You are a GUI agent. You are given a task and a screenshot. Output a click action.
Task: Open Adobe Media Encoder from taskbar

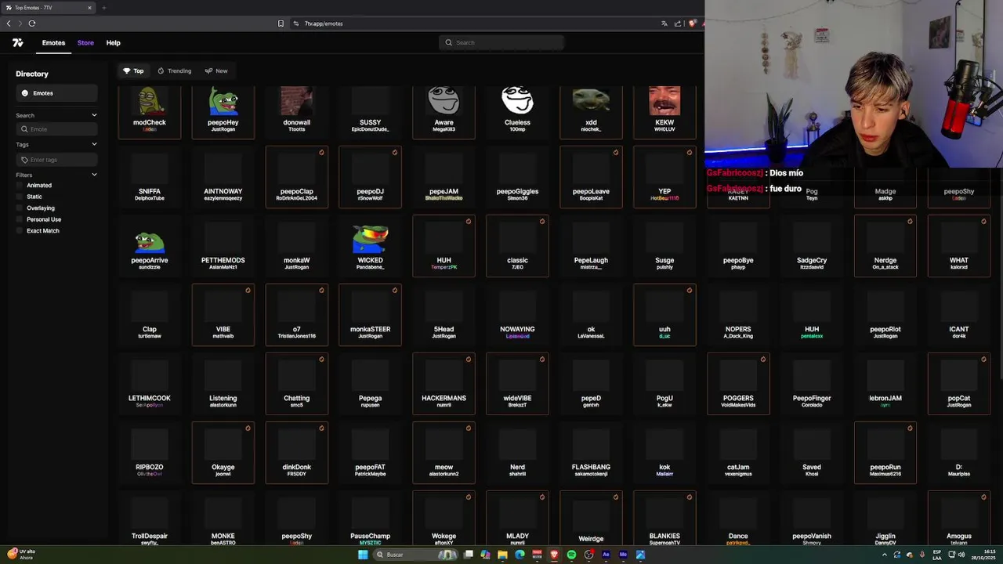[623, 555]
